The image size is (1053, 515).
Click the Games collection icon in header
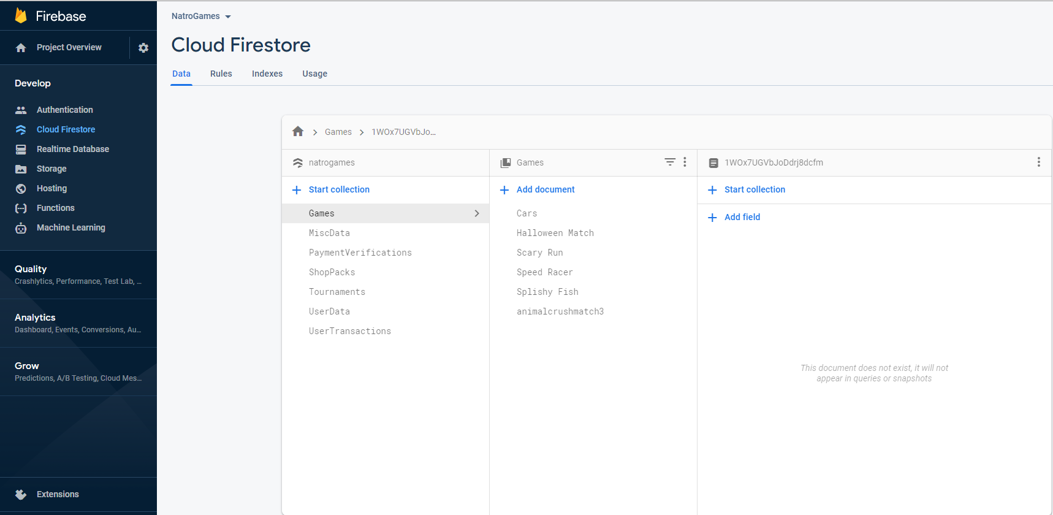(x=506, y=163)
